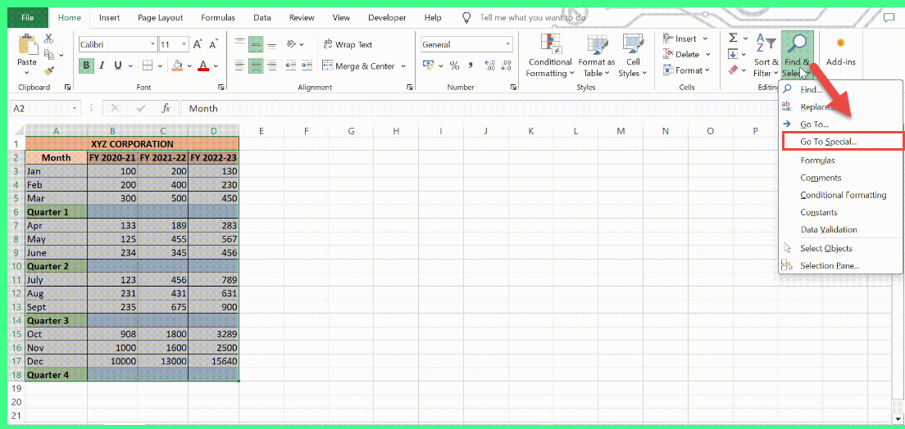
Task: Apply Percent Style
Action: [x=454, y=65]
